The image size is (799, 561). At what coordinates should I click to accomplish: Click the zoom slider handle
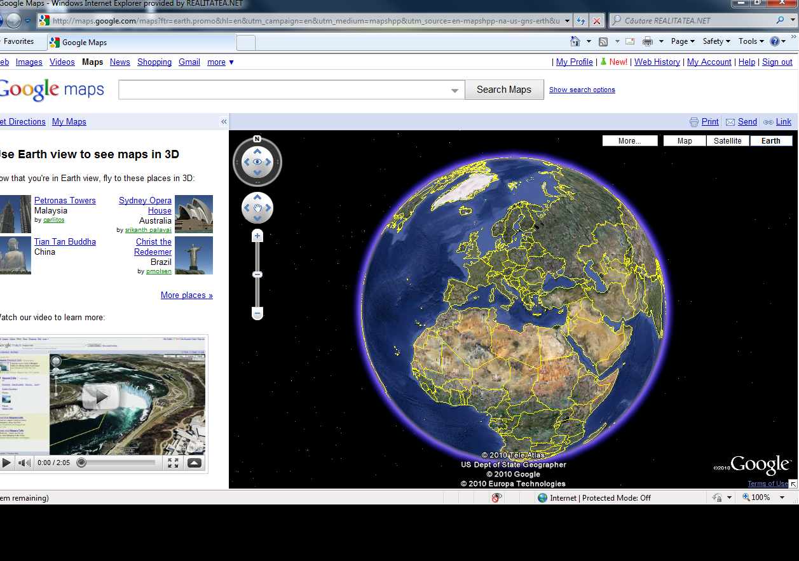tap(257, 274)
